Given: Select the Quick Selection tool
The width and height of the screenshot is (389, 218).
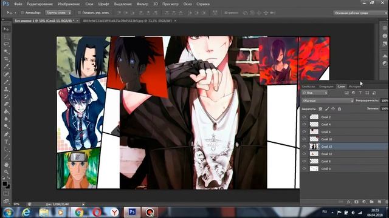Looking at the screenshot, I should pos(6,51).
